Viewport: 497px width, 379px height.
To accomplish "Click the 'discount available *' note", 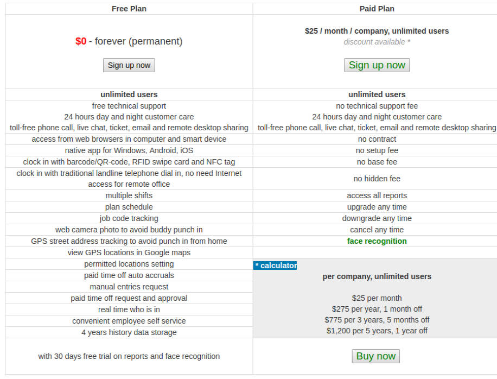I will tap(377, 42).
